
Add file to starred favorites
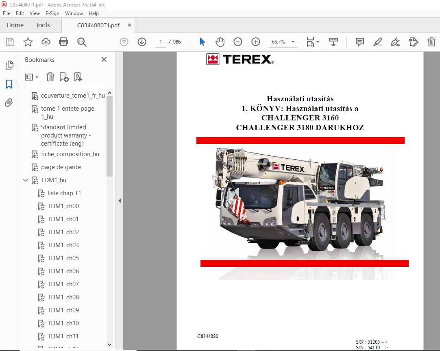28,42
